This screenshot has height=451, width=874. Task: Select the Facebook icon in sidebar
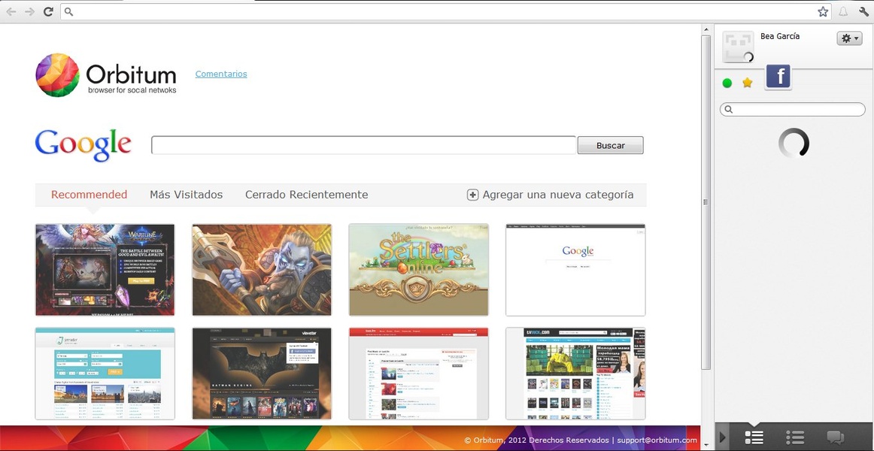pyautogui.click(x=778, y=77)
